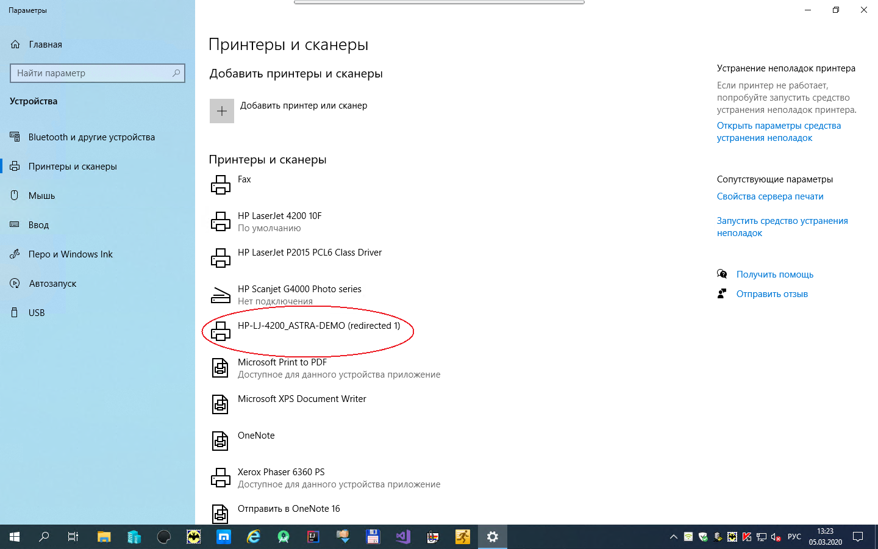Open Visual Studio from the taskbar
Viewport: 878px width, 549px height.
pos(403,537)
